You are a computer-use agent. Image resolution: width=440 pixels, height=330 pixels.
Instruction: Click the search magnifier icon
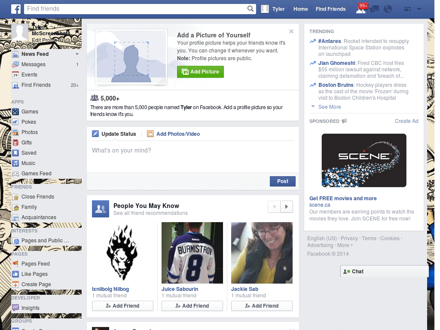click(x=251, y=9)
